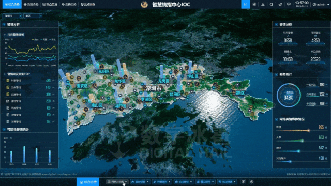Click the 综合态势 button in bottom bar
The height and width of the screenshot is (186, 331).
[x=88, y=182]
